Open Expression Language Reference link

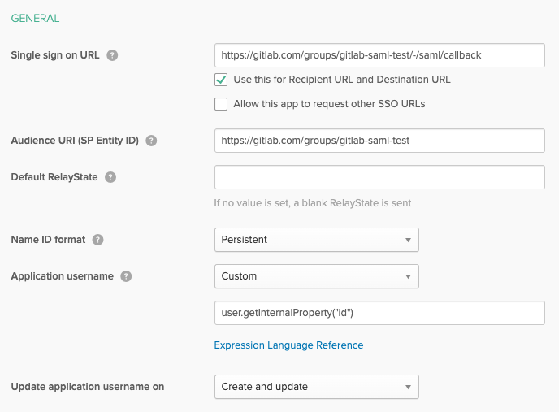(x=288, y=345)
